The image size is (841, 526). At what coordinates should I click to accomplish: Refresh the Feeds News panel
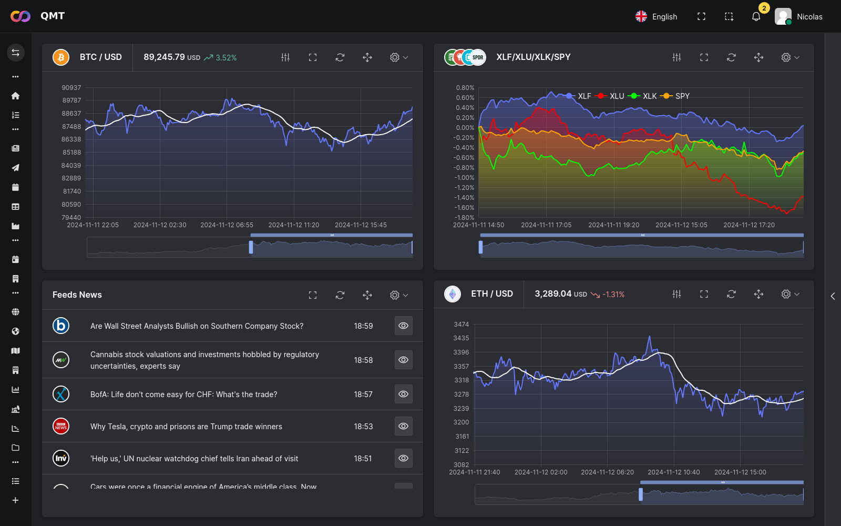340,295
